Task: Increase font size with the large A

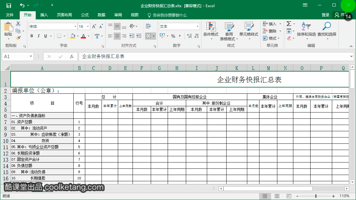Action: pyautogui.click(x=94, y=27)
